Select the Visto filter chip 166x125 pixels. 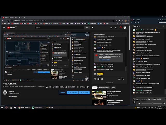click(114, 88)
